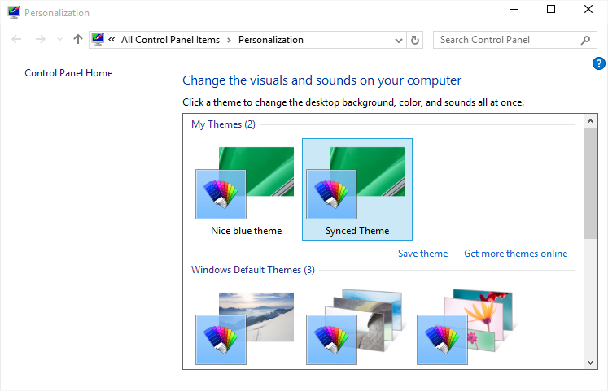
Task: Select the Nice blue theme
Action: click(247, 189)
